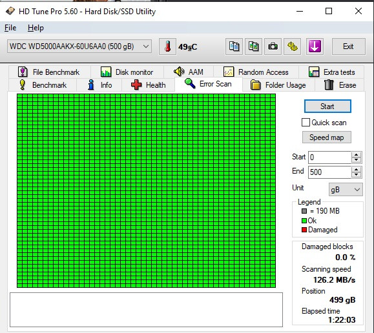374x333 pixels.
Task: Click the red Damaged legend swatch
Action: pos(304,230)
